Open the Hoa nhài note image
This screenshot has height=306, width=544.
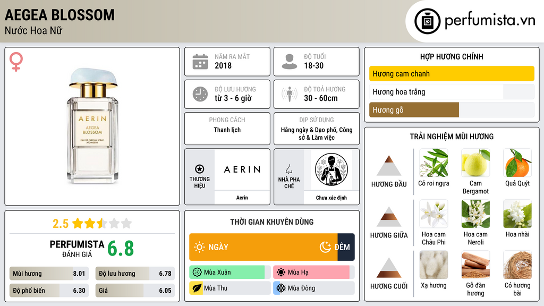[517, 214]
